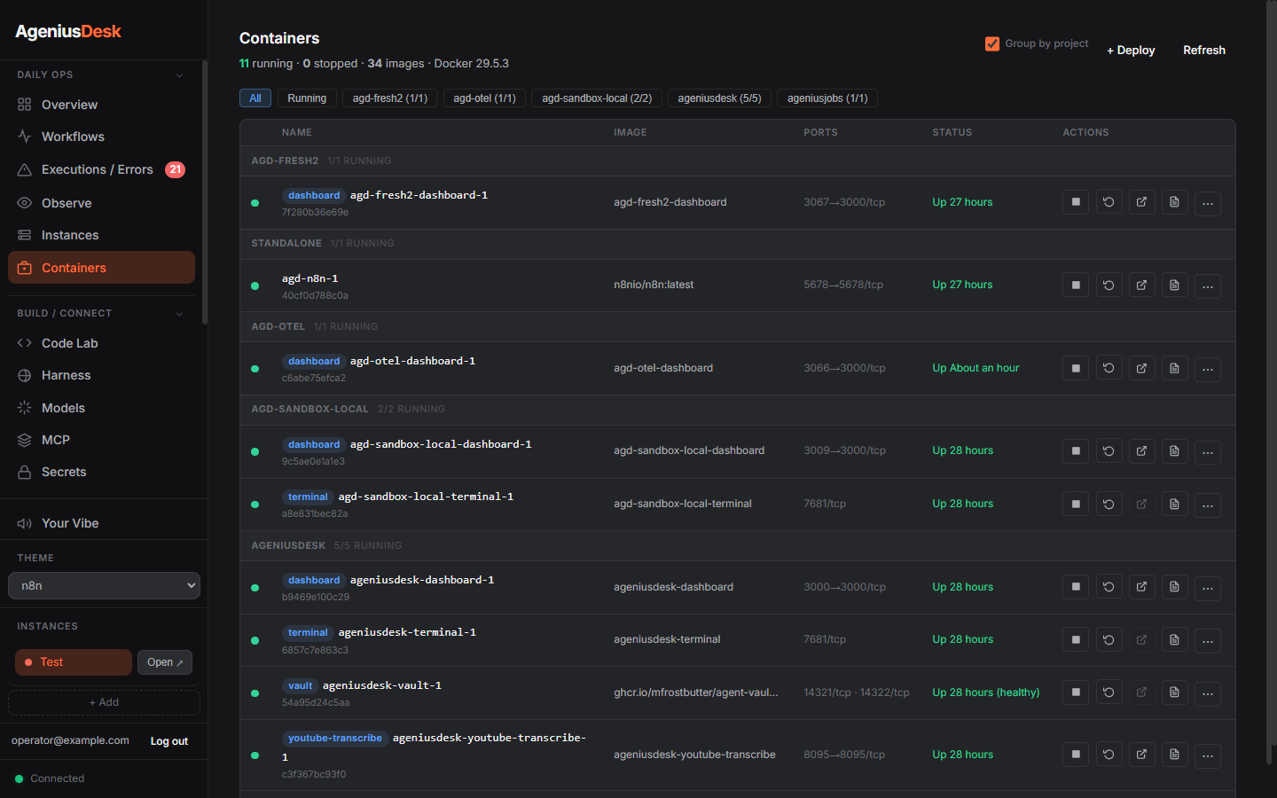Restart the agd-n8n-1 container
Viewport: 1277px width, 798px height.
coord(1109,286)
